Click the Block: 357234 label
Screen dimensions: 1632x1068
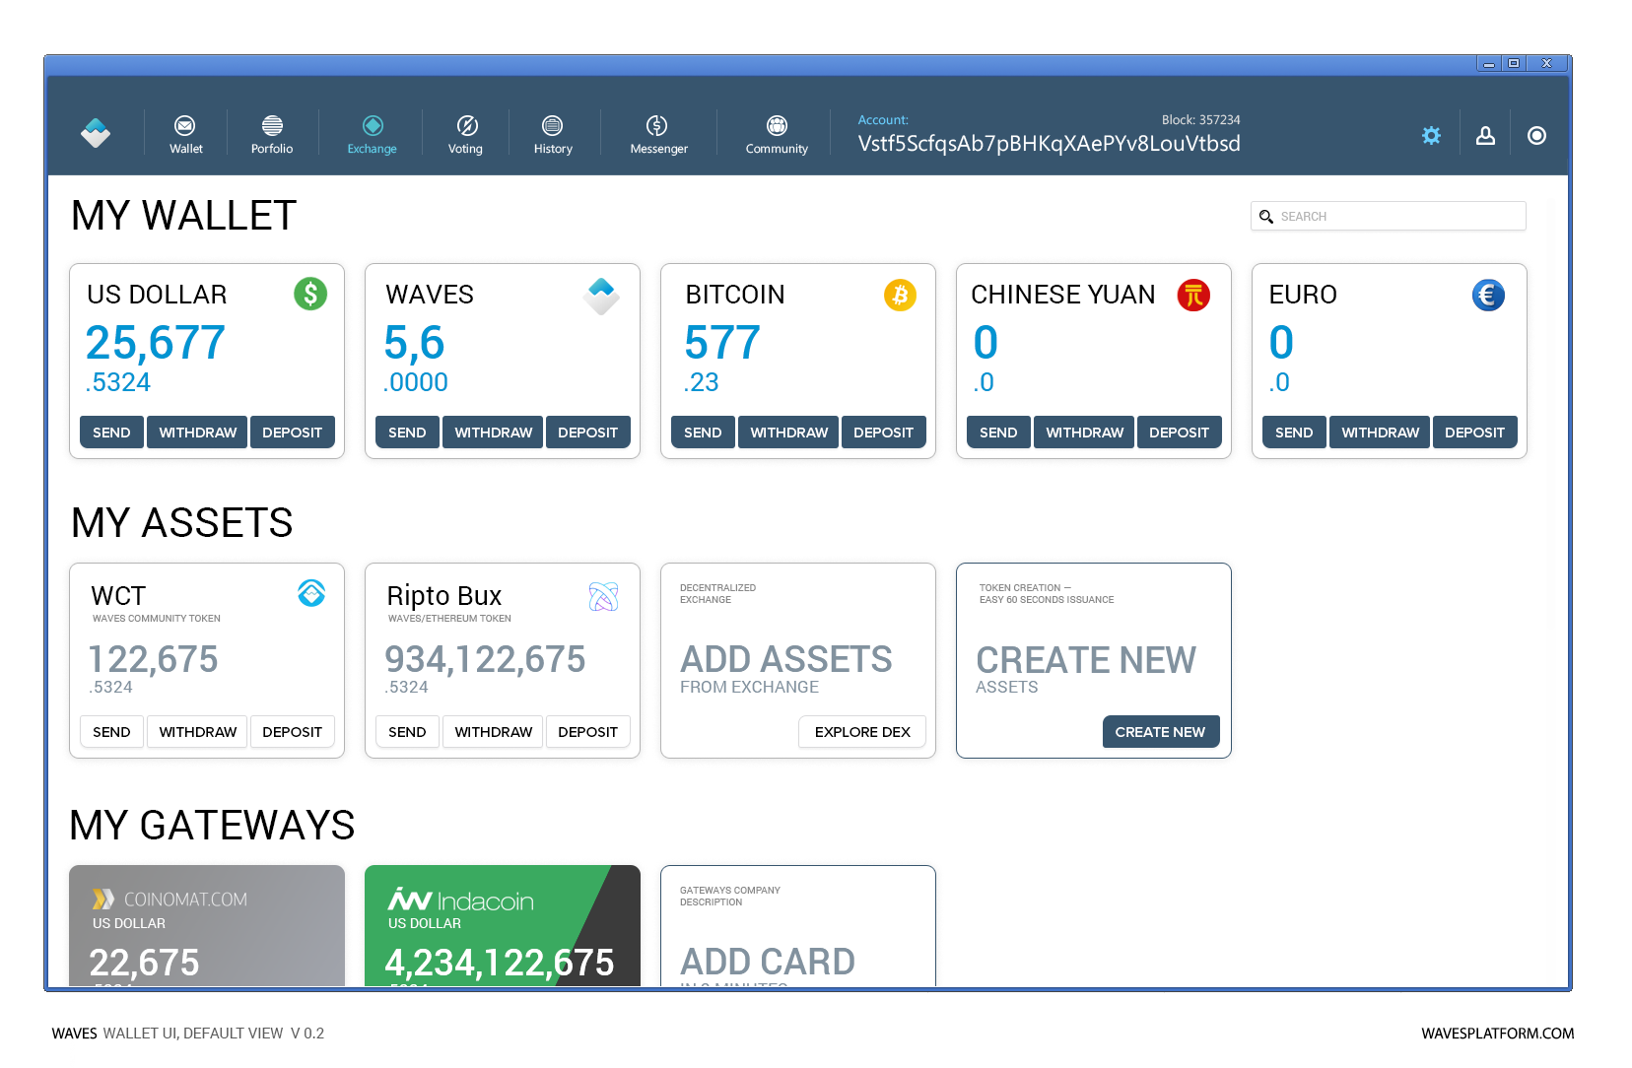[1200, 120]
